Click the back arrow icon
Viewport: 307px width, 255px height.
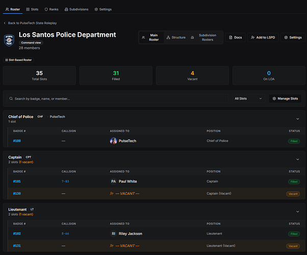[5, 23]
